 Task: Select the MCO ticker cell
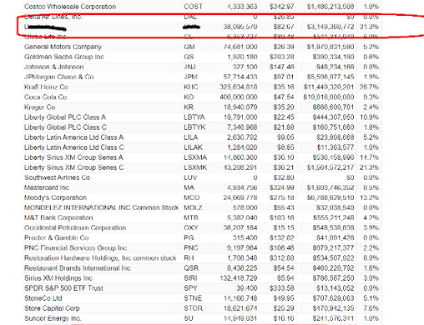(191, 197)
